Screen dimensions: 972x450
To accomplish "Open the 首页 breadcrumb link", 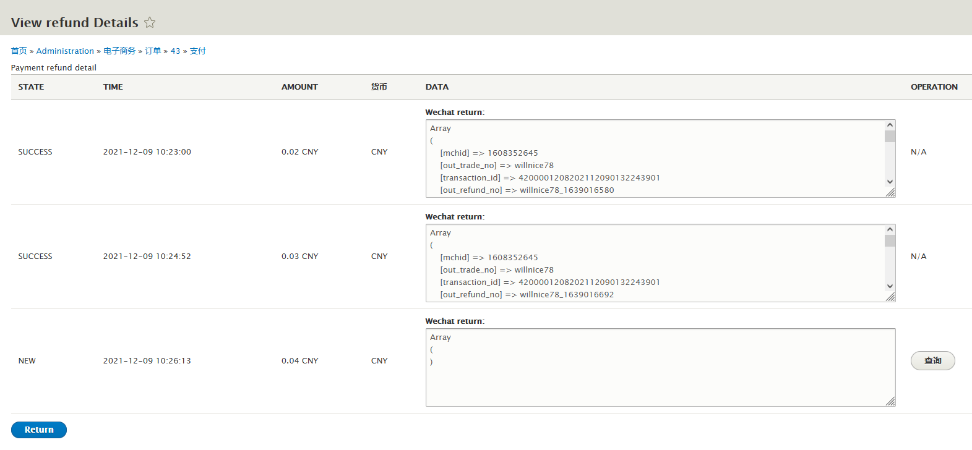I will pos(19,51).
